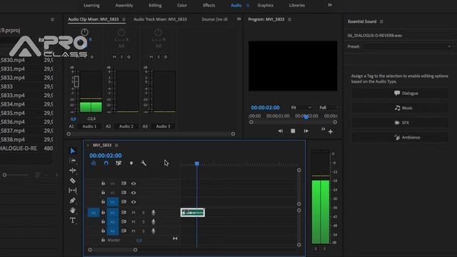The width and height of the screenshot is (457, 257).
Task: Select the Slip tool
Action: (73, 191)
